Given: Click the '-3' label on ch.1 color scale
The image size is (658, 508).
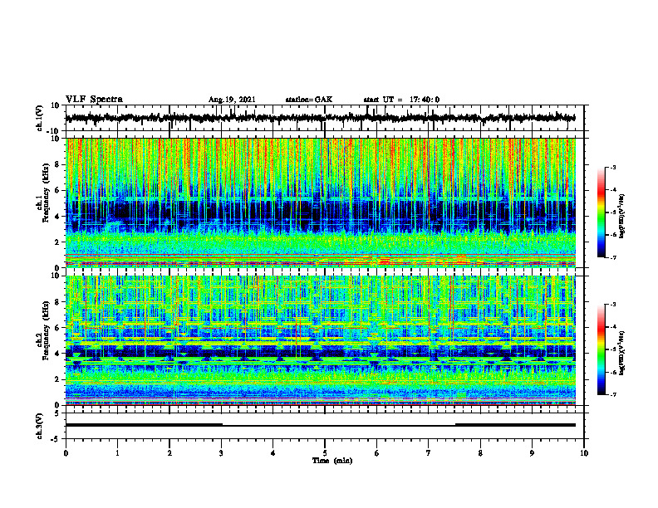Looking at the screenshot, I should coord(612,167).
